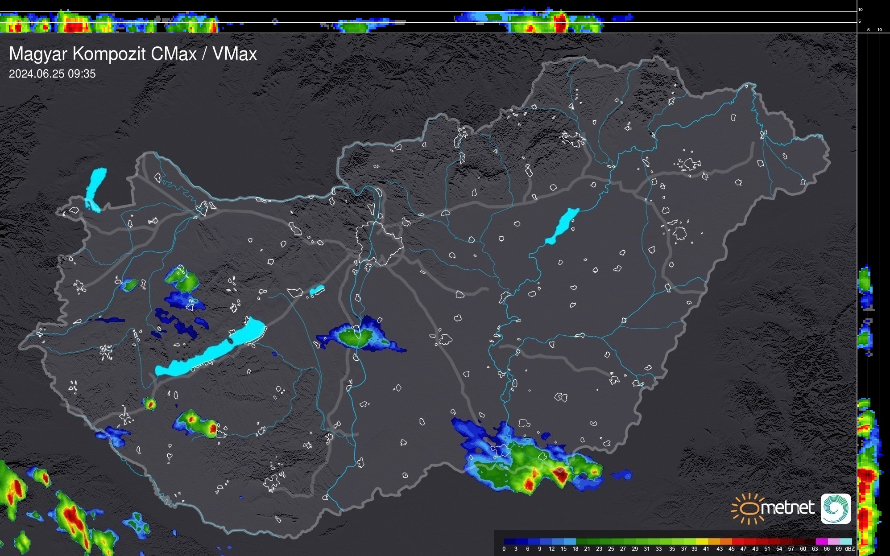Click the 2024.06.25 09:35 timestamp
Viewport: 890px width, 556px height.
pyautogui.click(x=52, y=74)
